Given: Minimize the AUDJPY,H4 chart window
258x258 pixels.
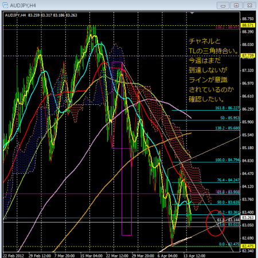Looking at the screenshot, I should pos(223,5).
